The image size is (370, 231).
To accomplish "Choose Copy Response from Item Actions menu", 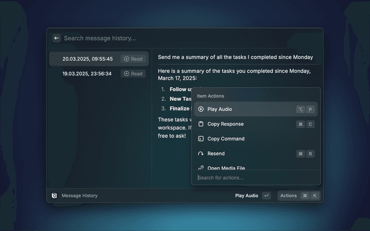I will (225, 124).
